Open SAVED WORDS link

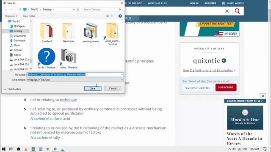pos(233,3)
